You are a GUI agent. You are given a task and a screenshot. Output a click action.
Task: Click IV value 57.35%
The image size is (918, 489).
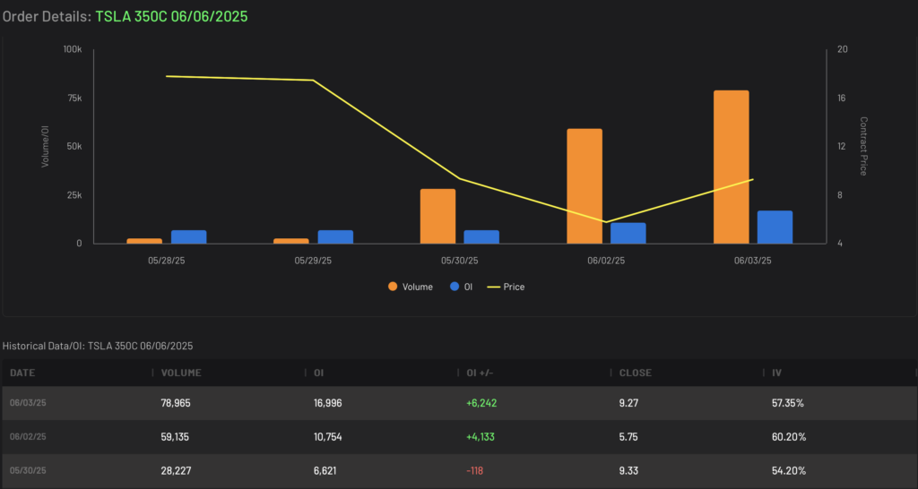789,403
